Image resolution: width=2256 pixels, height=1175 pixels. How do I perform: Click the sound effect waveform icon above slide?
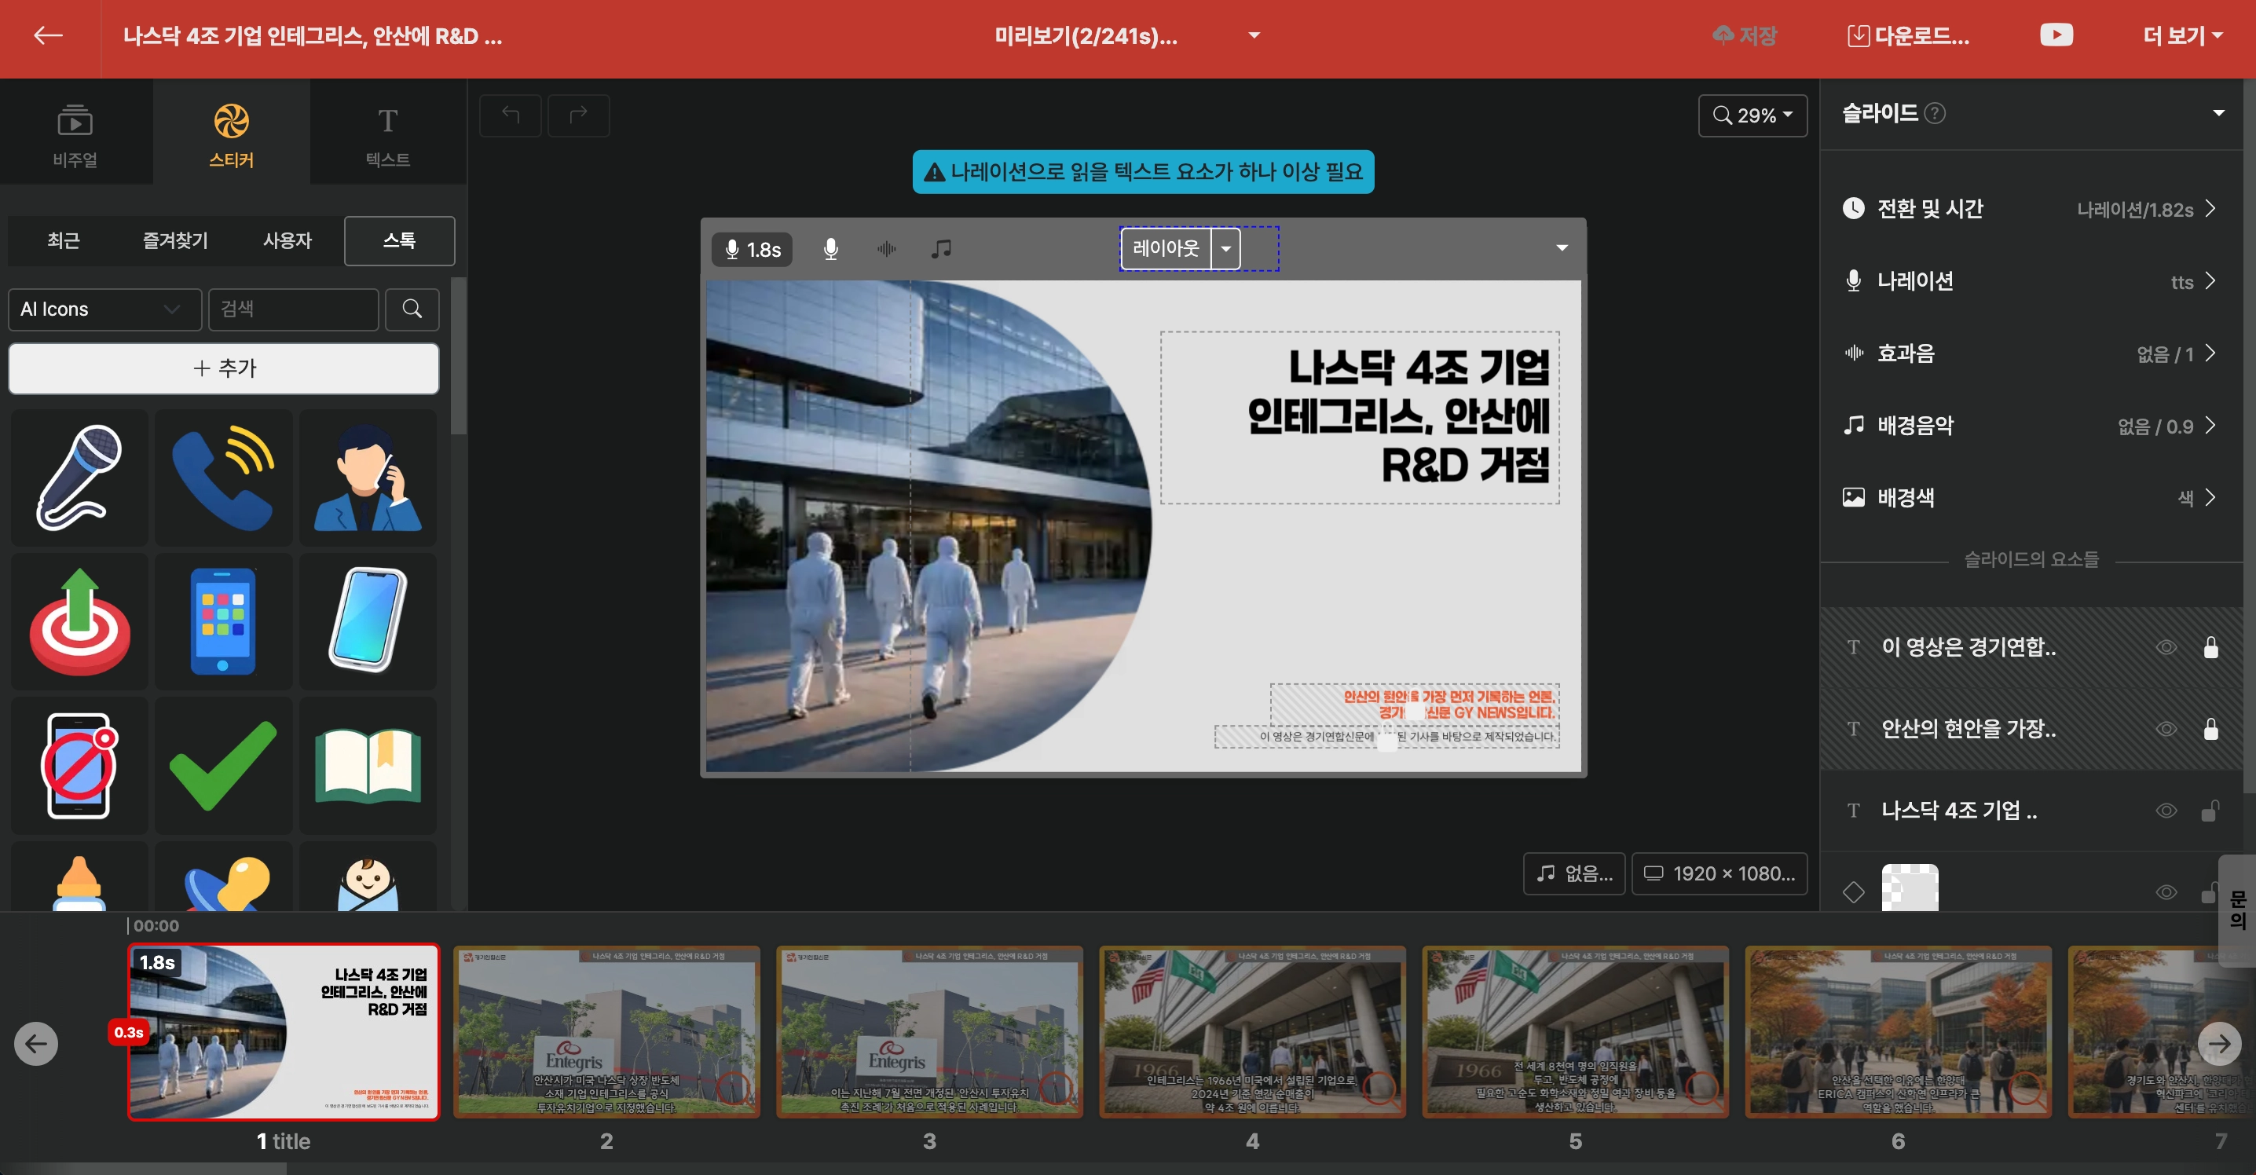click(x=886, y=250)
